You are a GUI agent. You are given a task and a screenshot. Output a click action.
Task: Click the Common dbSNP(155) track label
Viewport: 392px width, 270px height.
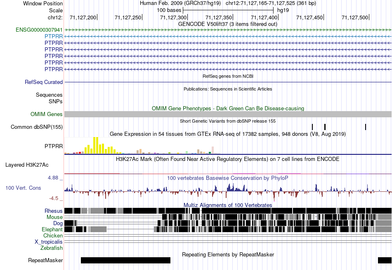(x=37, y=127)
